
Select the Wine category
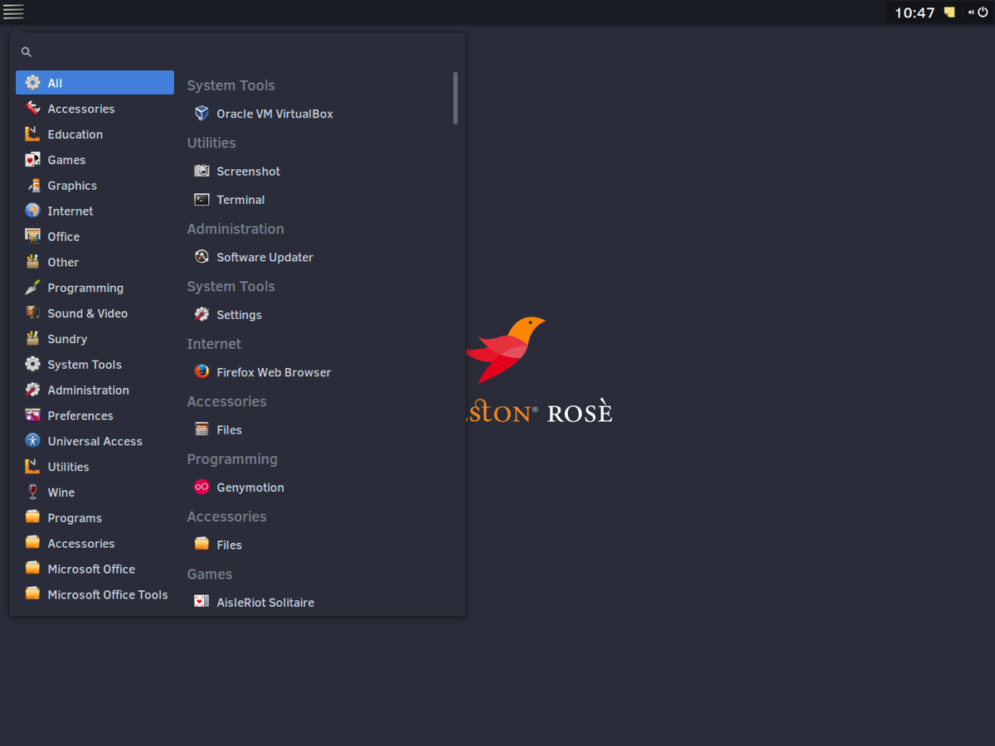coord(95,492)
